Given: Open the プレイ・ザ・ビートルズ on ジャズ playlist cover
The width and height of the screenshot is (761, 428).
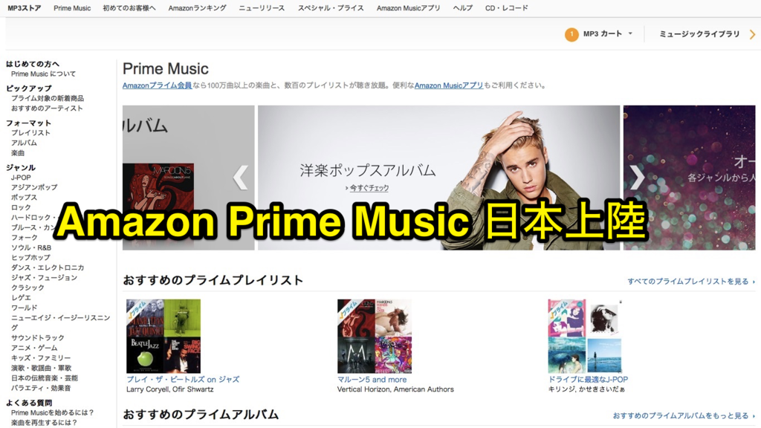Looking at the screenshot, I should coord(163,337).
